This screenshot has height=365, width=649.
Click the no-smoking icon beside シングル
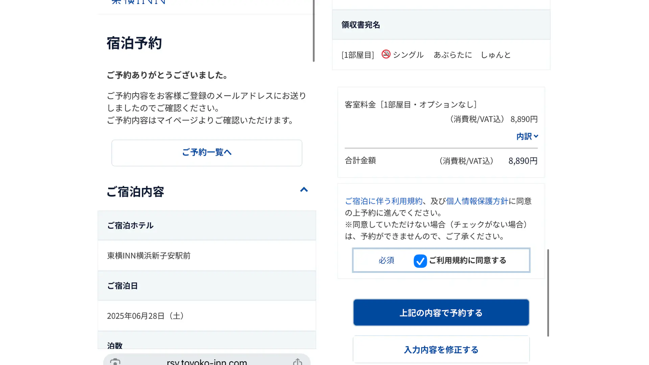tap(386, 54)
